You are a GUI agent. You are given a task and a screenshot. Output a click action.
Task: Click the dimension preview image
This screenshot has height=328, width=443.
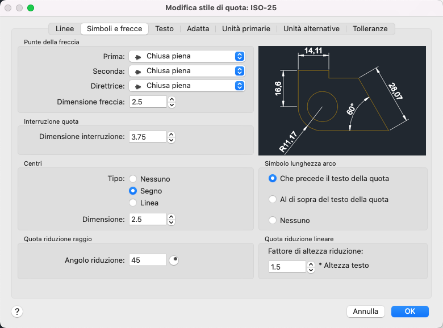[x=342, y=100]
